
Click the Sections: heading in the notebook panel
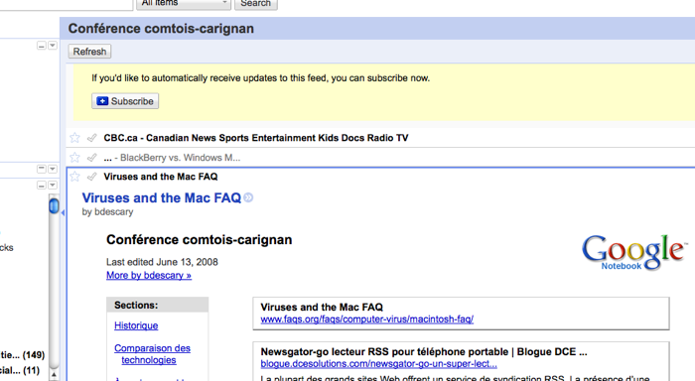pos(136,305)
